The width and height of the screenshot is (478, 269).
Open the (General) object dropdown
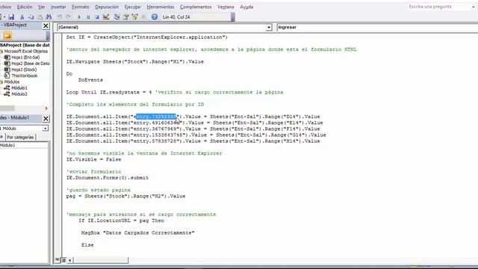[x=269, y=28]
